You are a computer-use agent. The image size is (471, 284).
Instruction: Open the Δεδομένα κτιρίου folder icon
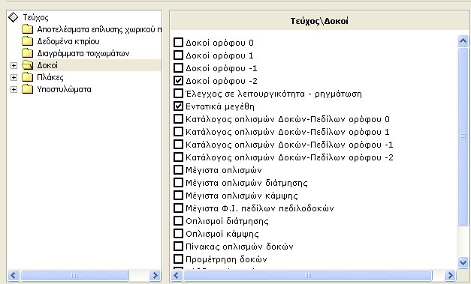[x=27, y=41]
